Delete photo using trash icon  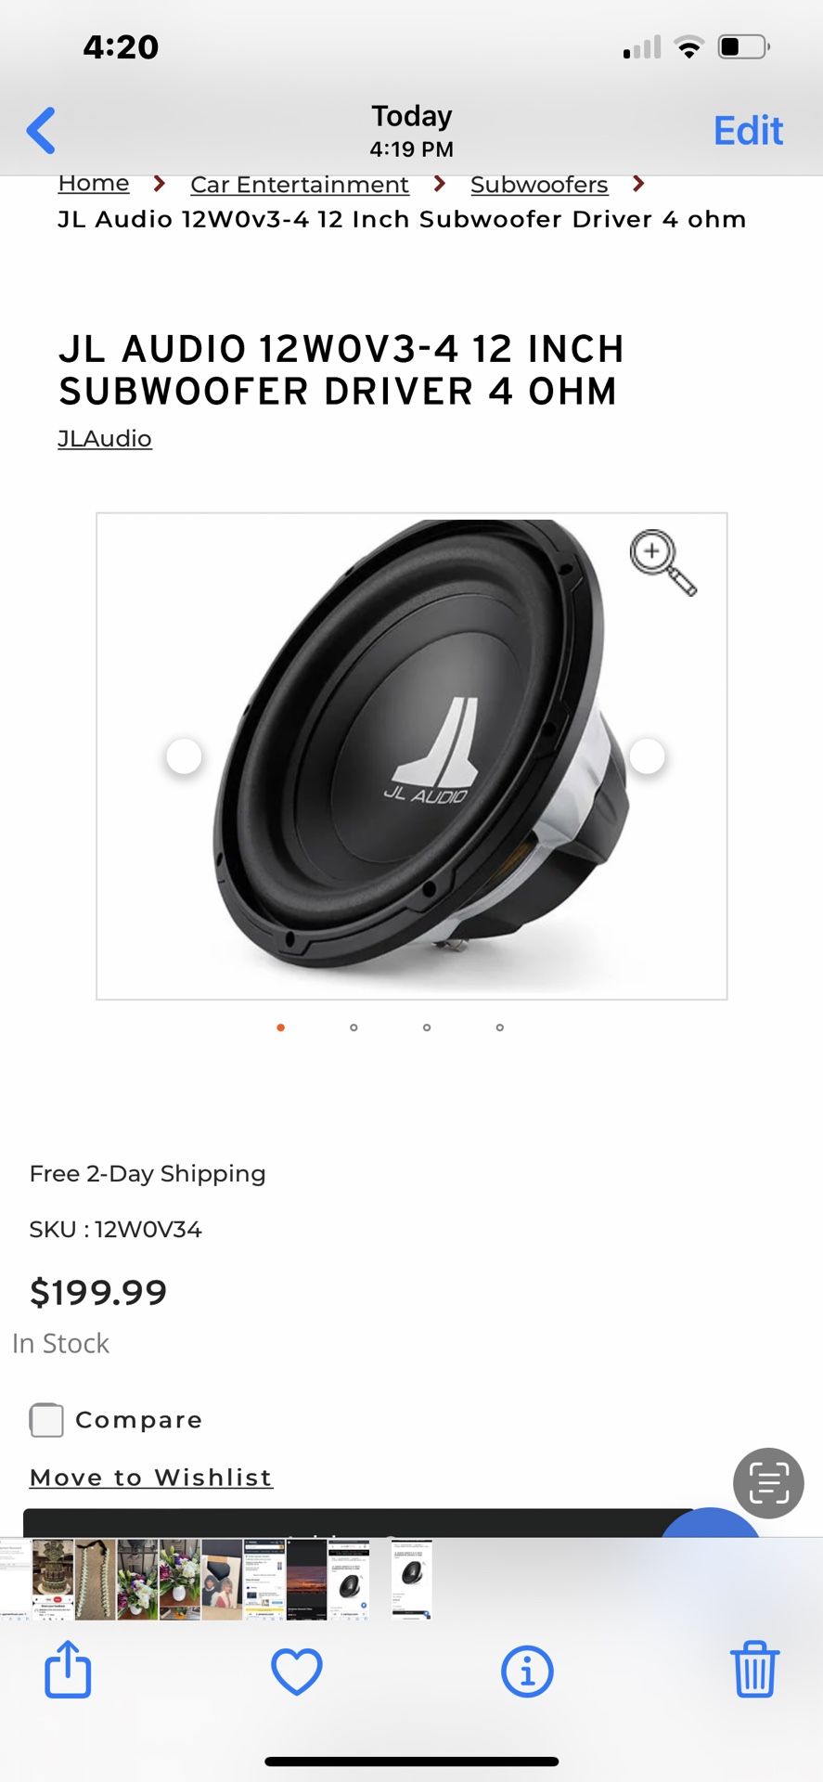tap(754, 1669)
